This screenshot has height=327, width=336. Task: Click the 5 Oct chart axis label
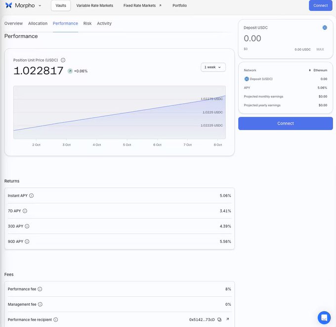127,145
